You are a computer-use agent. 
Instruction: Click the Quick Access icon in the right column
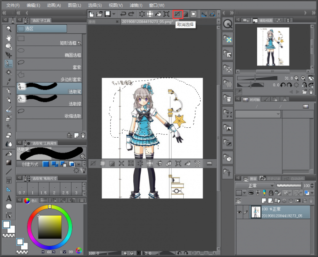click(228, 24)
